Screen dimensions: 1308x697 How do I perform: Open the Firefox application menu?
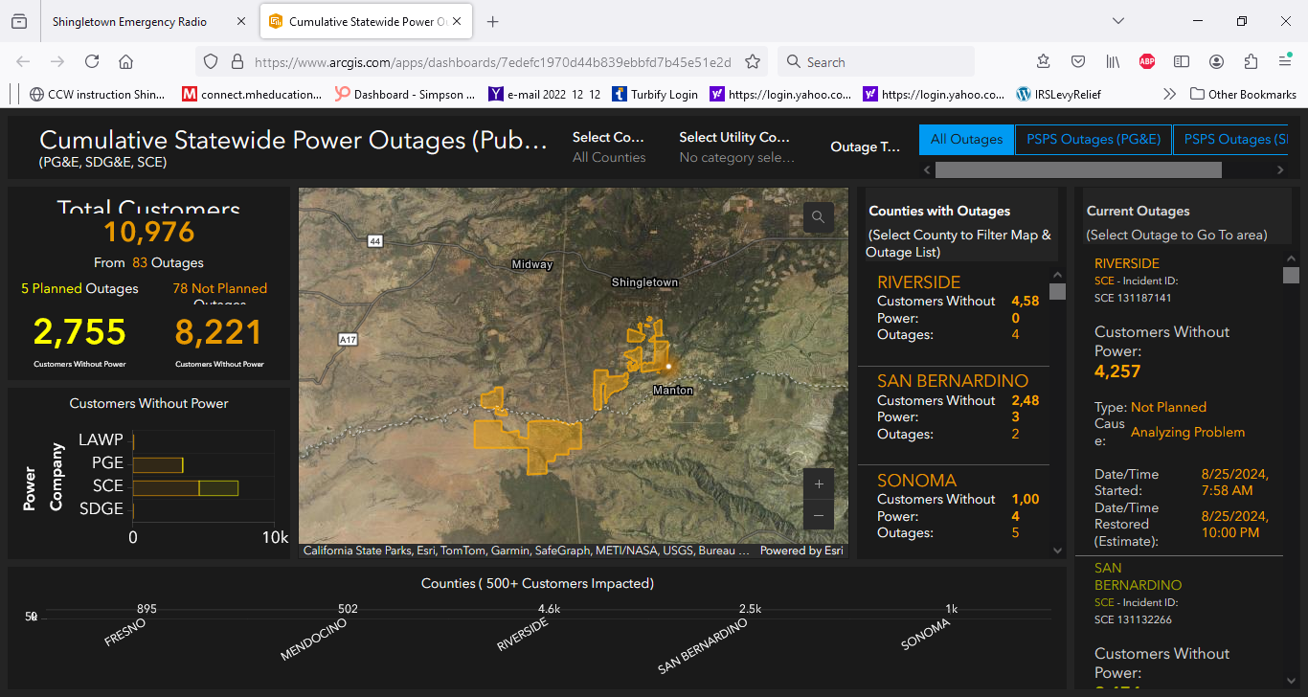(x=1285, y=61)
